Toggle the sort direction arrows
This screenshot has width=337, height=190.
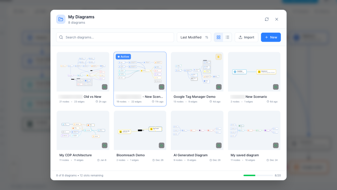point(207,37)
